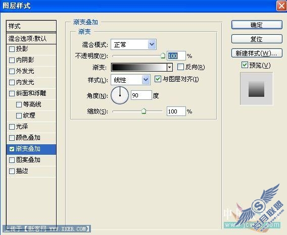The image size is (287, 235).
Task: Tick the 外发光 outer glow checkbox
Action: pyautogui.click(x=12, y=71)
